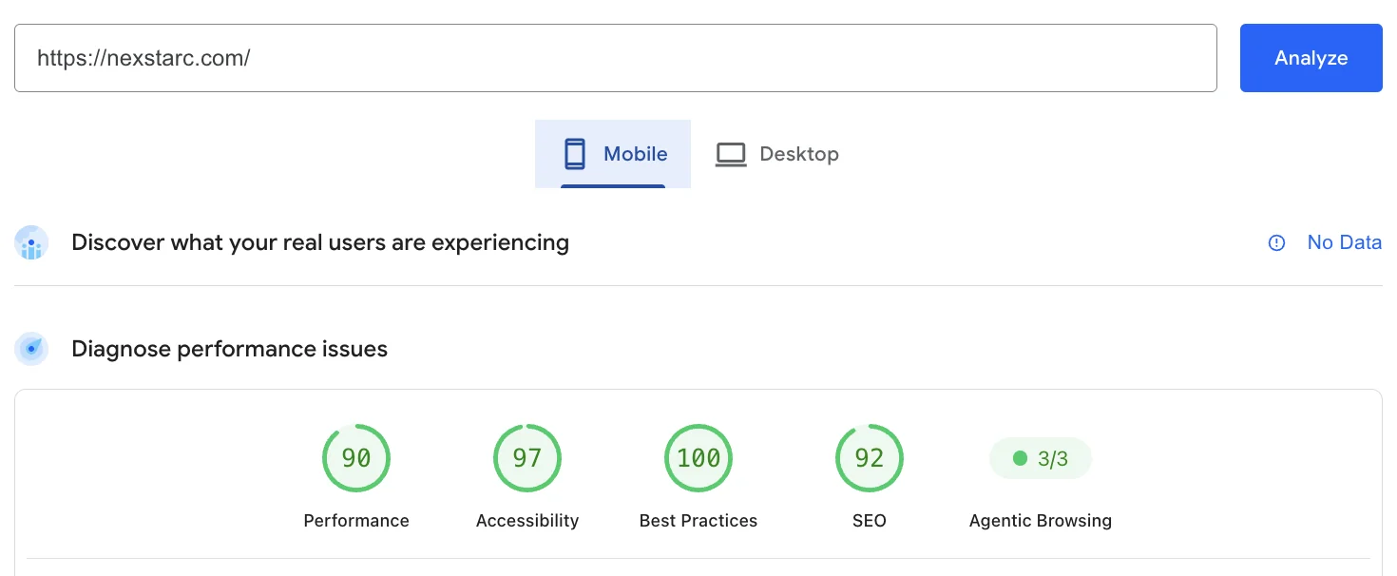Screen dimensions: 1397x576
Task: Open the No Data link
Action: tap(1344, 243)
